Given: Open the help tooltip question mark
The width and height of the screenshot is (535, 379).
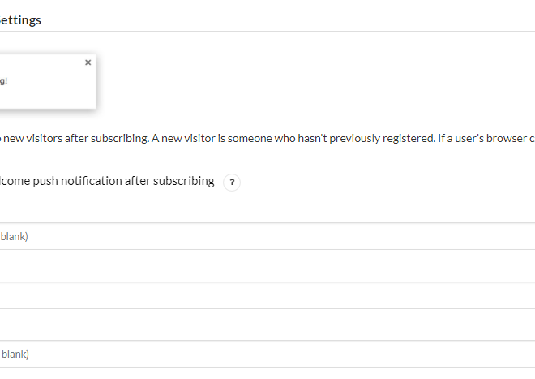Looking at the screenshot, I should pyautogui.click(x=232, y=182).
